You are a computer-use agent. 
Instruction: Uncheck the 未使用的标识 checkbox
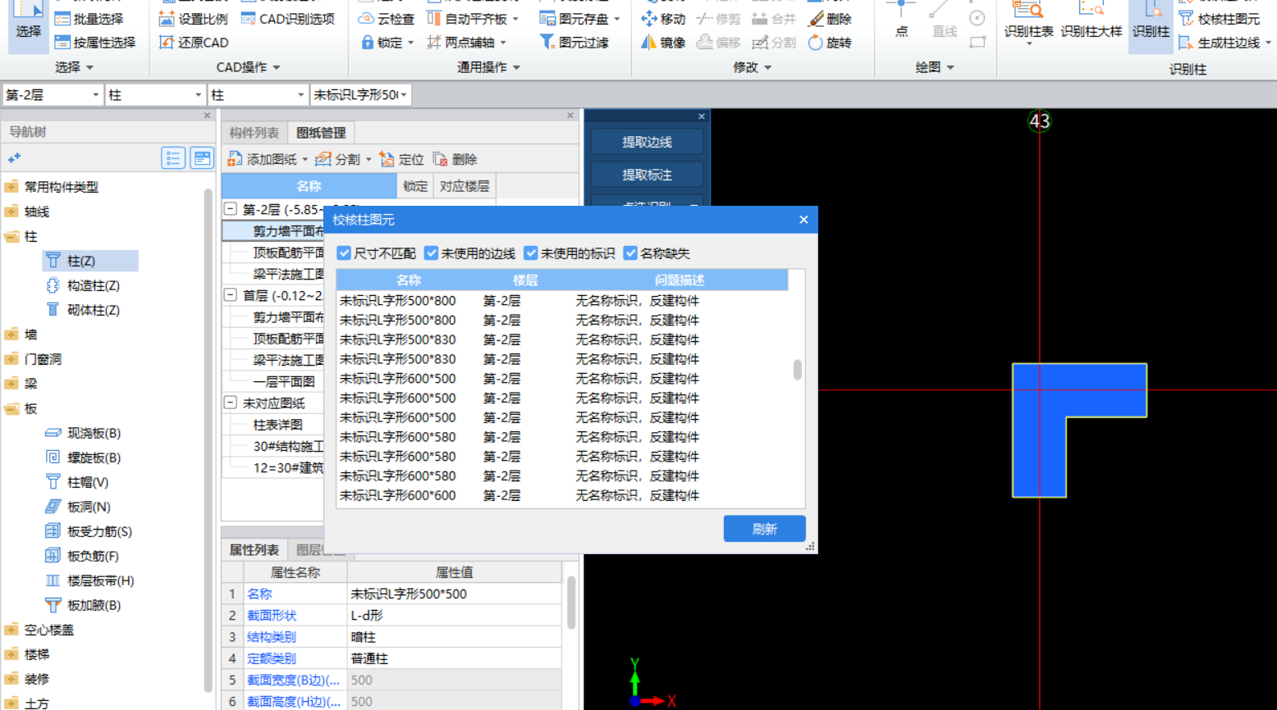pos(531,253)
